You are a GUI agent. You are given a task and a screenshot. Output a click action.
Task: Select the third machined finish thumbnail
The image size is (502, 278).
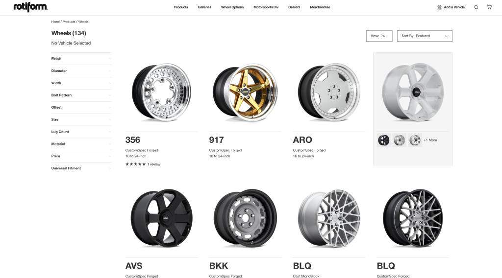tap(415, 140)
